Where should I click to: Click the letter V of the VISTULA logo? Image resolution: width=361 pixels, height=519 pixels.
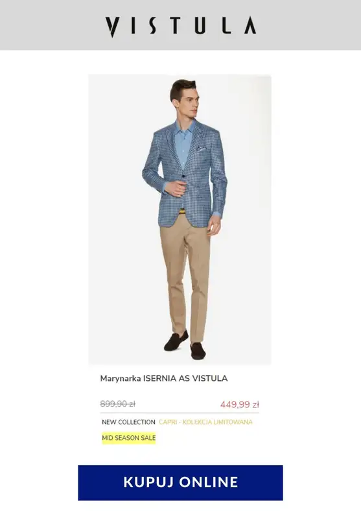click(x=112, y=27)
